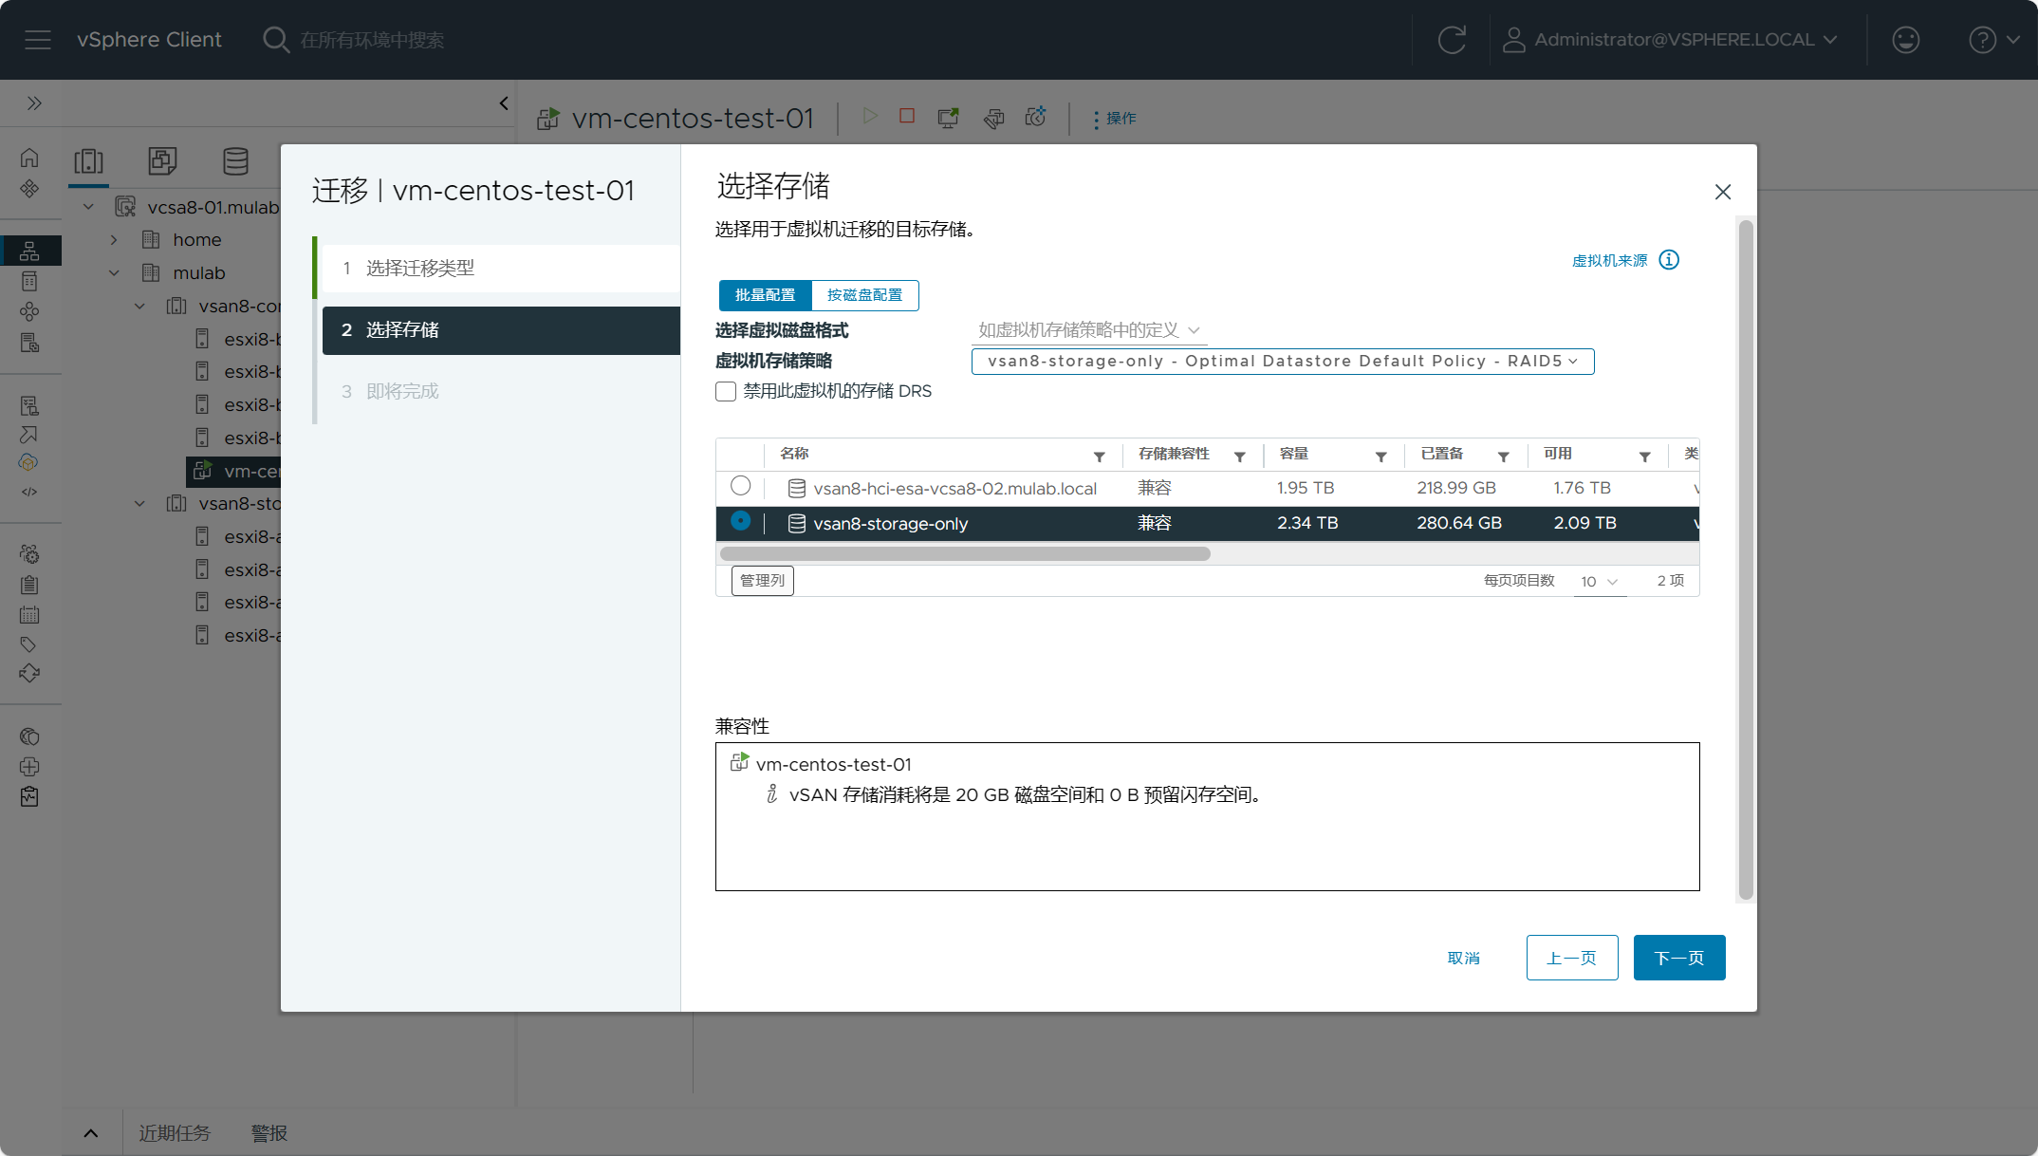Open the virtual disk format dropdown
The height and width of the screenshot is (1156, 2038).
pyautogui.click(x=1088, y=330)
